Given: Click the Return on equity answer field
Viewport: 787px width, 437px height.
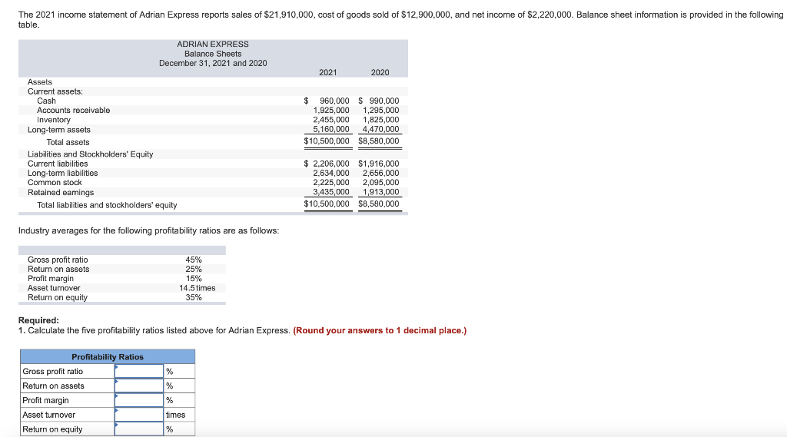Looking at the screenshot, I should (x=139, y=429).
